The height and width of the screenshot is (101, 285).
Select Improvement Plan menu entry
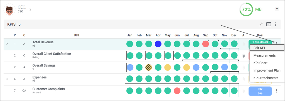click(x=267, y=70)
